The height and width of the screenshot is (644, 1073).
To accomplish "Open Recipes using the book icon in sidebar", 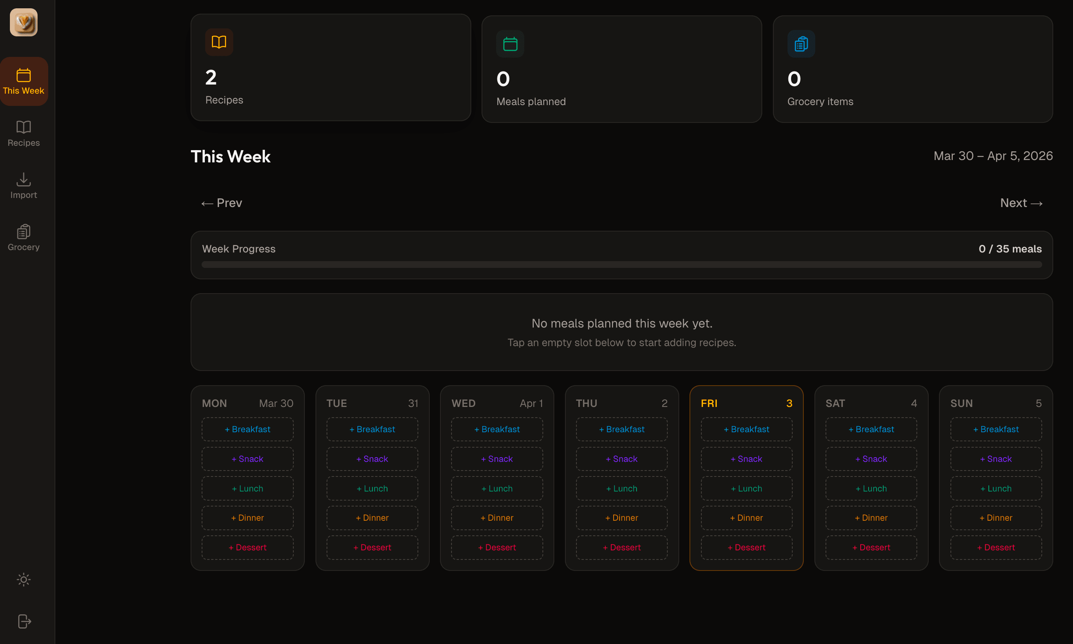I will [x=23, y=133].
